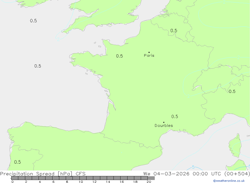
Task: Click the Paris location dot
Action: (149, 52)
